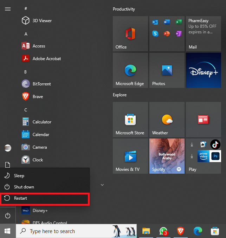This screenshot has width=226, height=238.
Task: Click the TikTok icon in Play tile
Action: click(x=215, y=144)
